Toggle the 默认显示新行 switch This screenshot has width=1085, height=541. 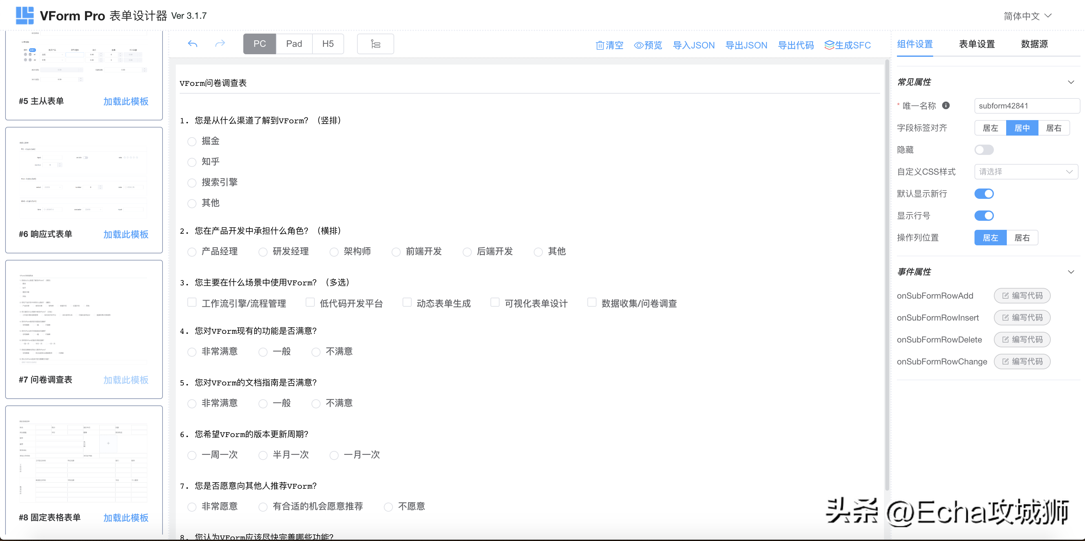pos(984,194)
